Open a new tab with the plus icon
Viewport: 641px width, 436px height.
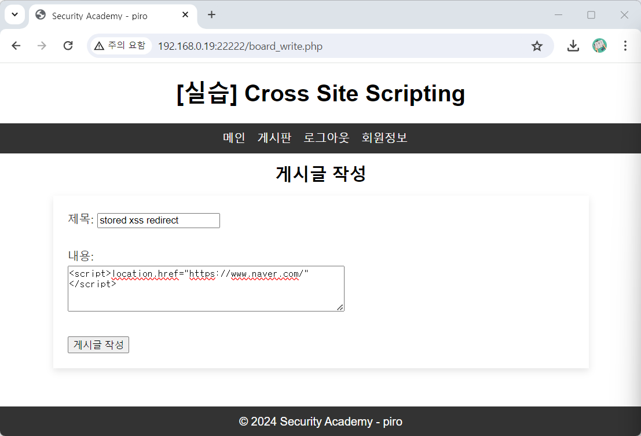point(211,14)
